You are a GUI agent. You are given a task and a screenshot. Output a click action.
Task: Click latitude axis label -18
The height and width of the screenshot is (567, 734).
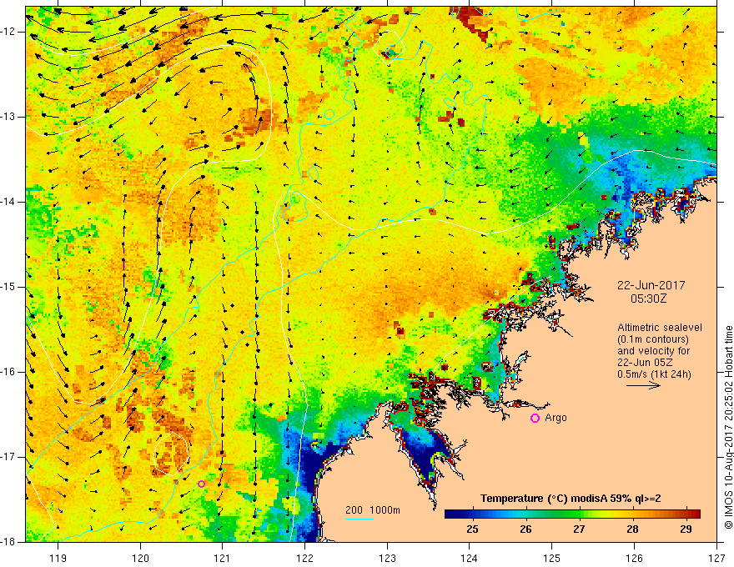tap(8, 542)
